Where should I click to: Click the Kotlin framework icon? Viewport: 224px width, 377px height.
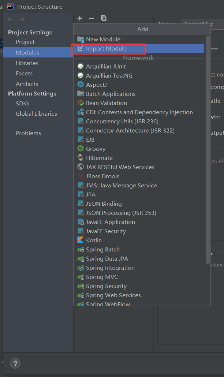point(81,240)
